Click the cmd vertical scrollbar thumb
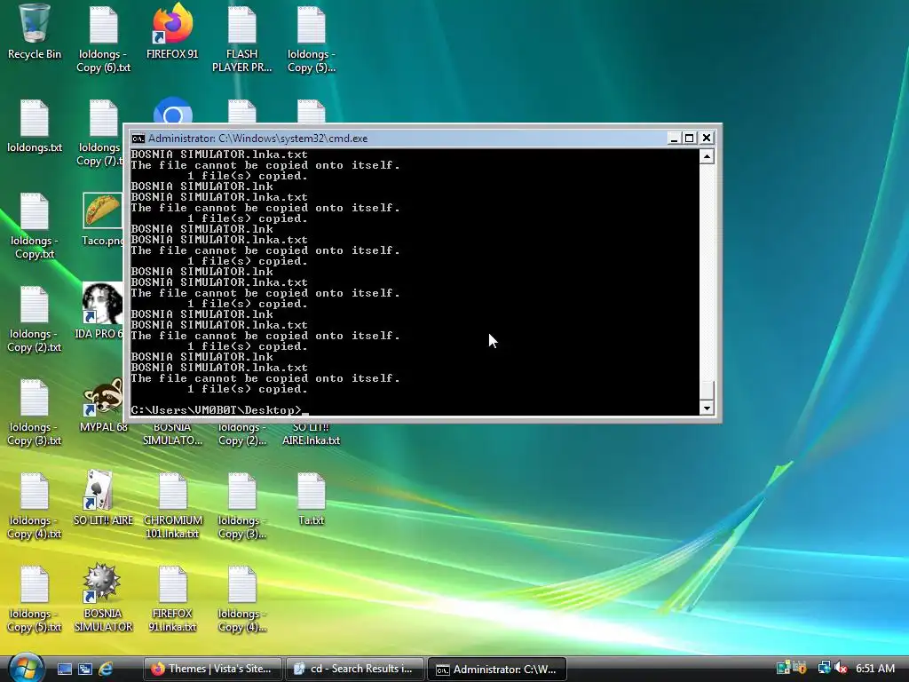 707,391
